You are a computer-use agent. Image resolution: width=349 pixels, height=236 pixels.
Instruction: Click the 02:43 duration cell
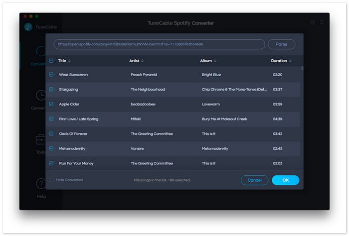click(x=278, y=149)
